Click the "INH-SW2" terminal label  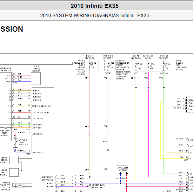click(x=37, y=94)
